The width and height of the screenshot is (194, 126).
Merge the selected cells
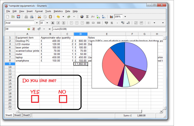tap(93, 23)
